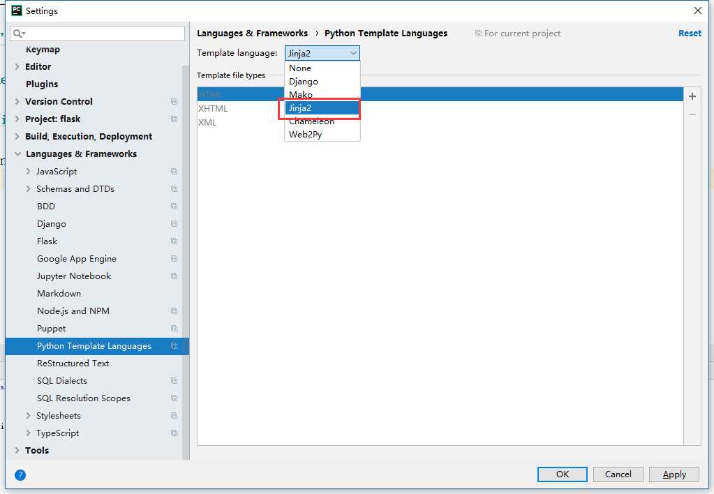Select the Markdown settings item
This screenshot has height=494, width=714.
[59, 293]
